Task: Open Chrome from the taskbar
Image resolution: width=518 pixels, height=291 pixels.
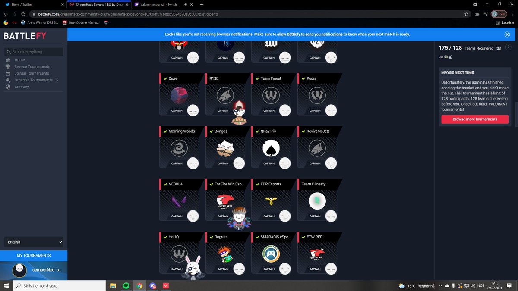Action: tap(139, 285)
